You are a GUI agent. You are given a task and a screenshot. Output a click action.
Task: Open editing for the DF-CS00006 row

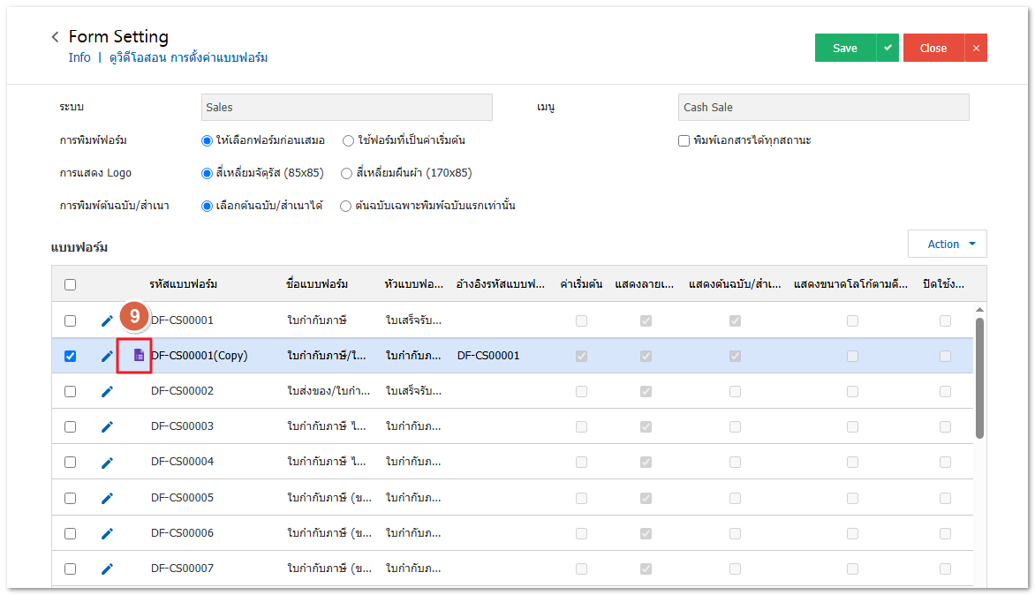point(107,533)
